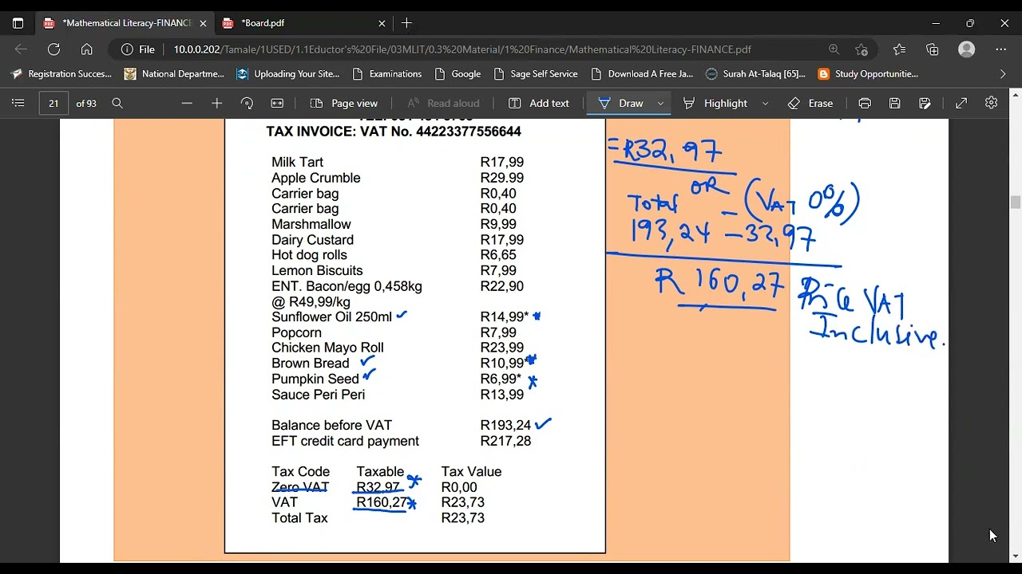Select the Mathematical Literacy-FINANCE tab

124,23
